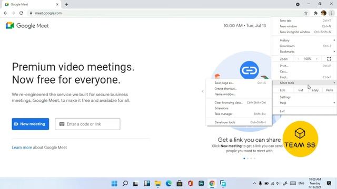The height and width of the screenshot is (189, 337).
Task: Open Microsoft Edge on the taskbar
Action: click(168, 183)
